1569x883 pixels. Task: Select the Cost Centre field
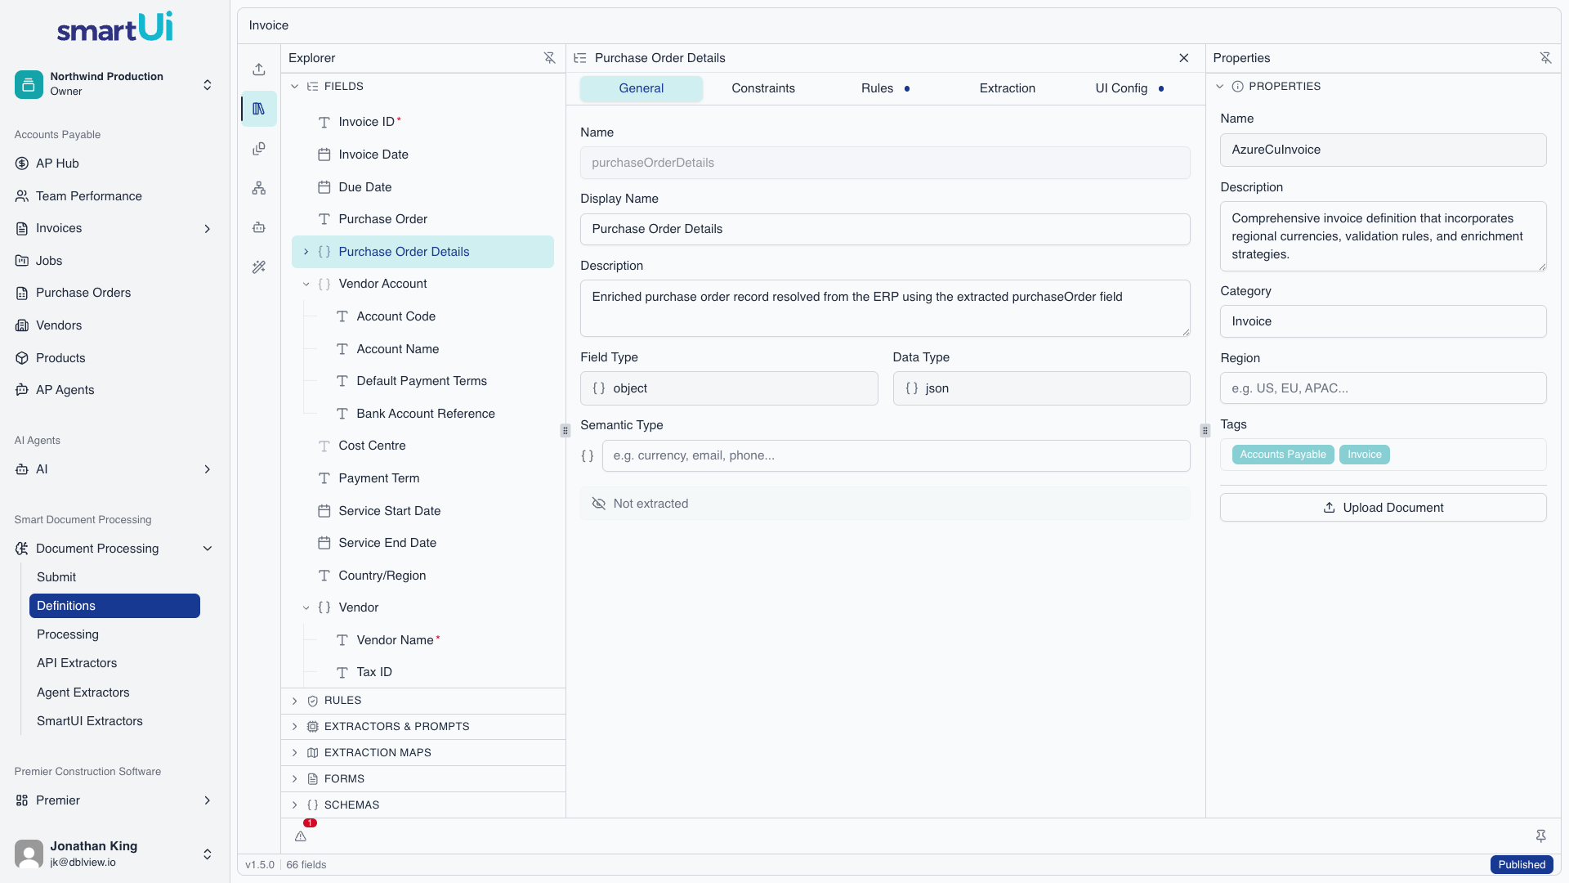pos(422,446)
